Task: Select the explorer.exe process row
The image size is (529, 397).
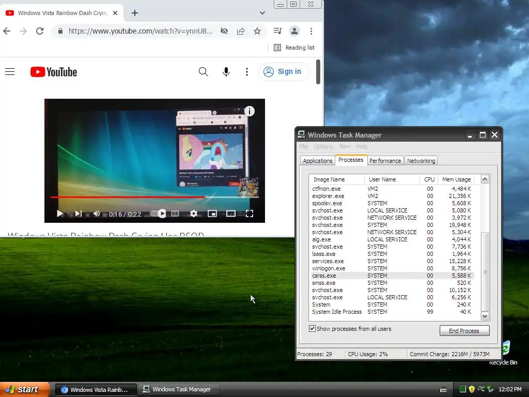Action: [x=392, y=196]
